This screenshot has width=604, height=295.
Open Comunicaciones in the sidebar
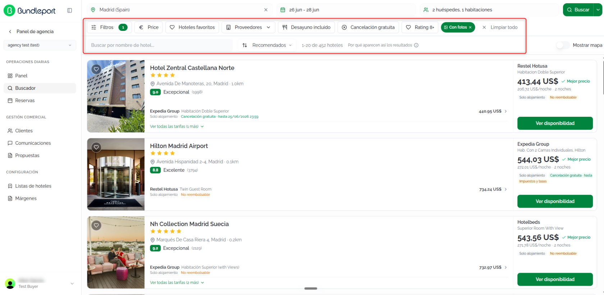pyautogui.click(x=40, y=143)
